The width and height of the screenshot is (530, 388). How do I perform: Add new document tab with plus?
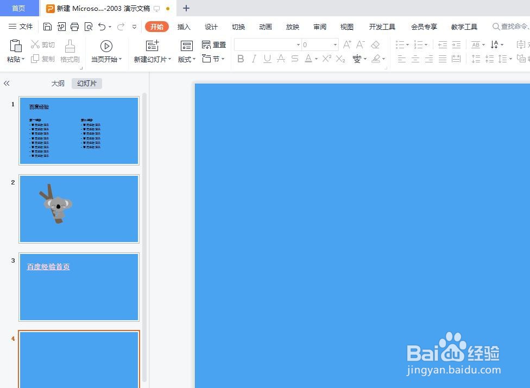tap(186, 8)
